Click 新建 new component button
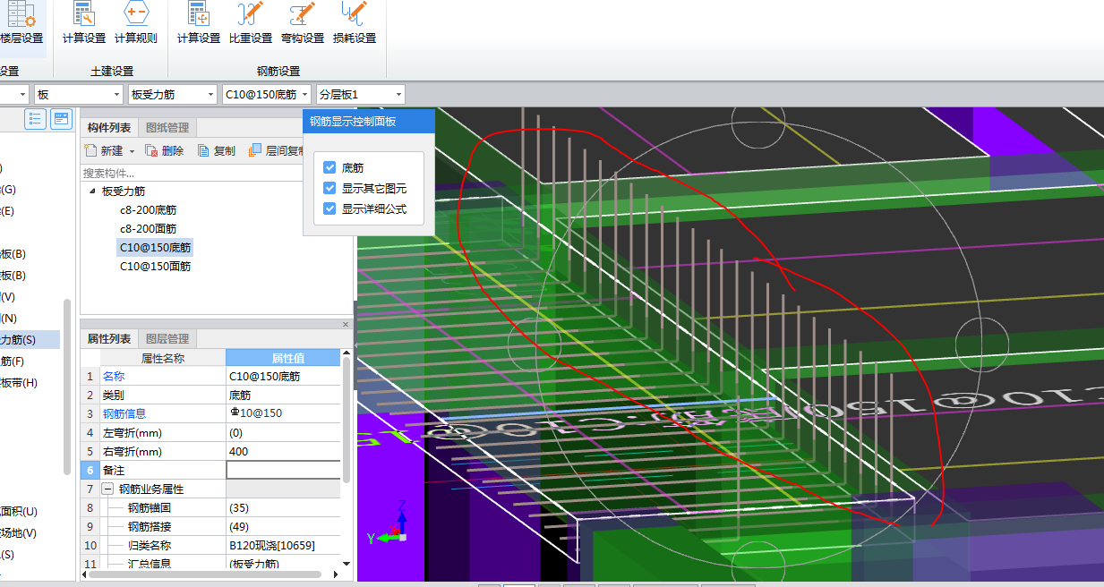 pyautogui.click(x=104, y=151)
